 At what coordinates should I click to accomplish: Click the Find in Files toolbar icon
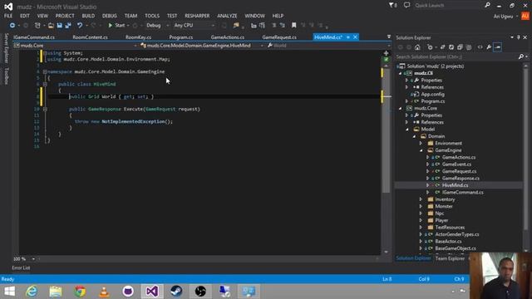pos(236,26)
